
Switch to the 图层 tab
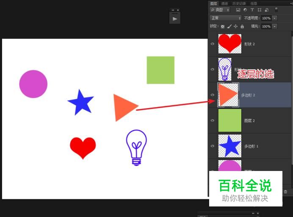[x=214, y=3]
